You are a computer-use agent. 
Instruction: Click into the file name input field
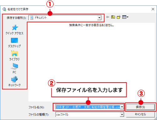coord(88,107)
